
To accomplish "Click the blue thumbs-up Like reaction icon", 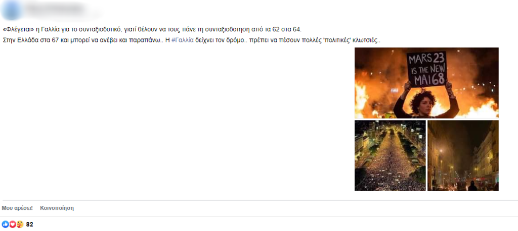I will pos(5,224).
